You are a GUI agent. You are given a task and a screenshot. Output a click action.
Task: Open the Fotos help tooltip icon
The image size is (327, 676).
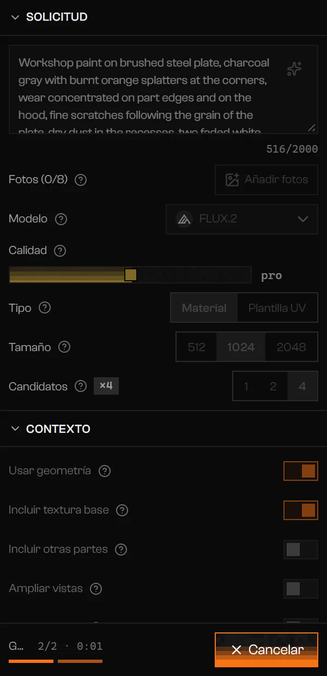pos(81,179)
